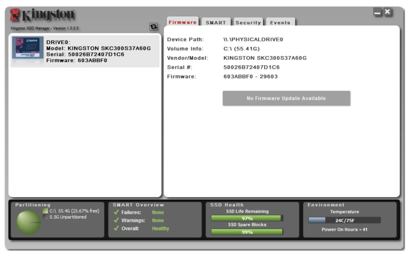Click the partitioning pie chart
The width and height of the screenshot is (410, 256).
tap(28, 222)
